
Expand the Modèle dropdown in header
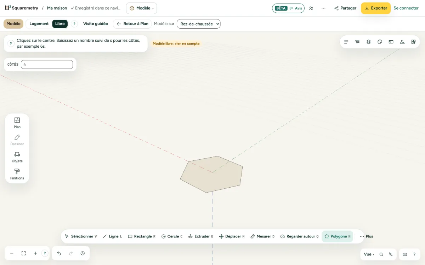point(141,8)
